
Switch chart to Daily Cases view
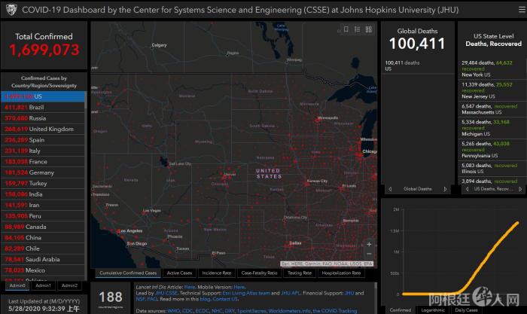[466, 309]
